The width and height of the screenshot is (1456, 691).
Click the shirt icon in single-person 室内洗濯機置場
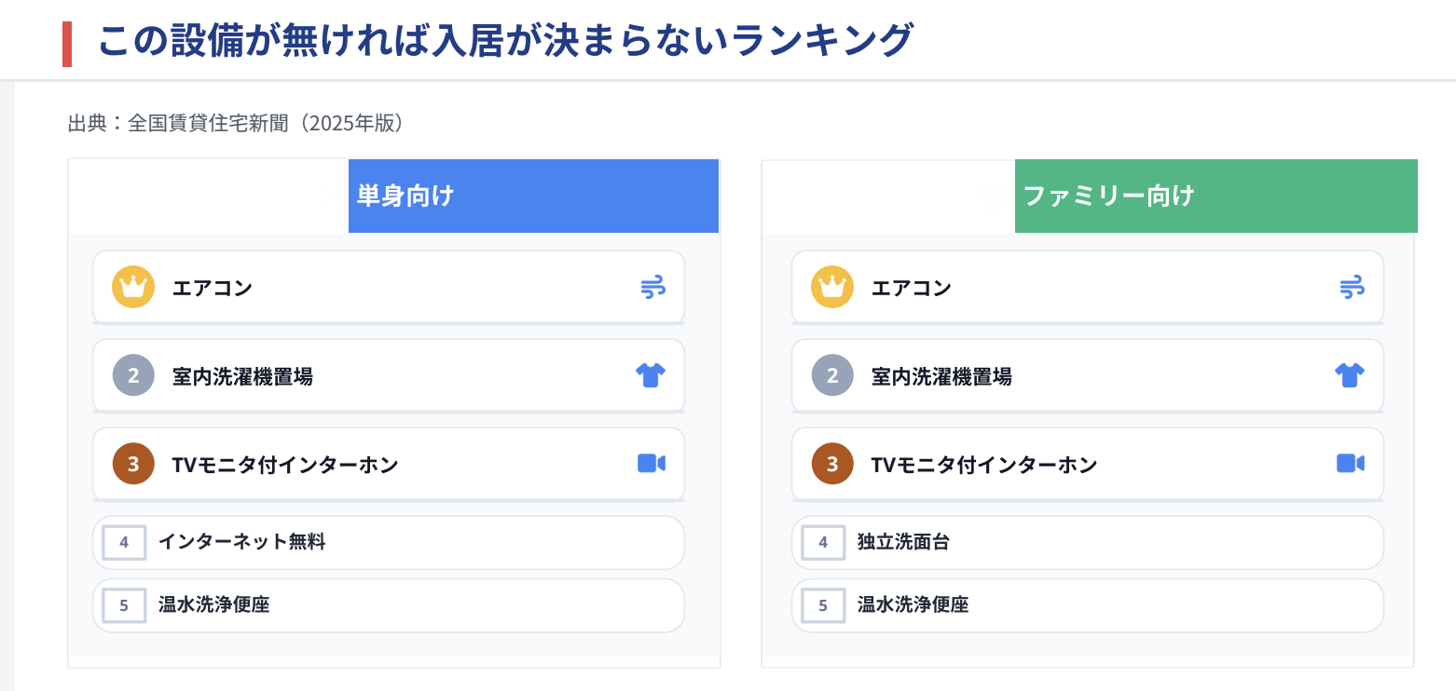click(x=651, y=375)
